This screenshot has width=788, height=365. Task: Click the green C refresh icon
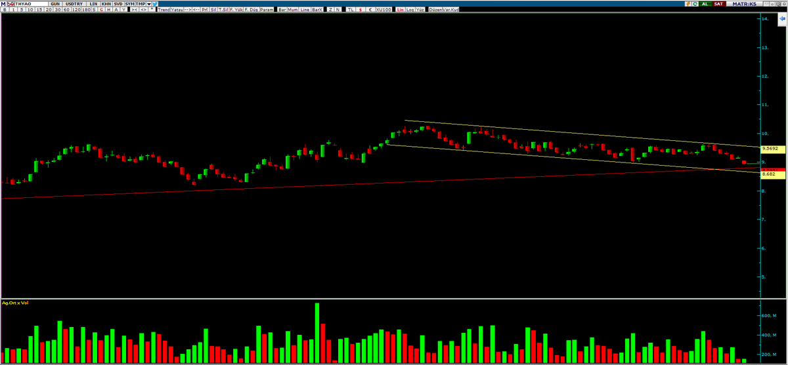coord(695,4)
